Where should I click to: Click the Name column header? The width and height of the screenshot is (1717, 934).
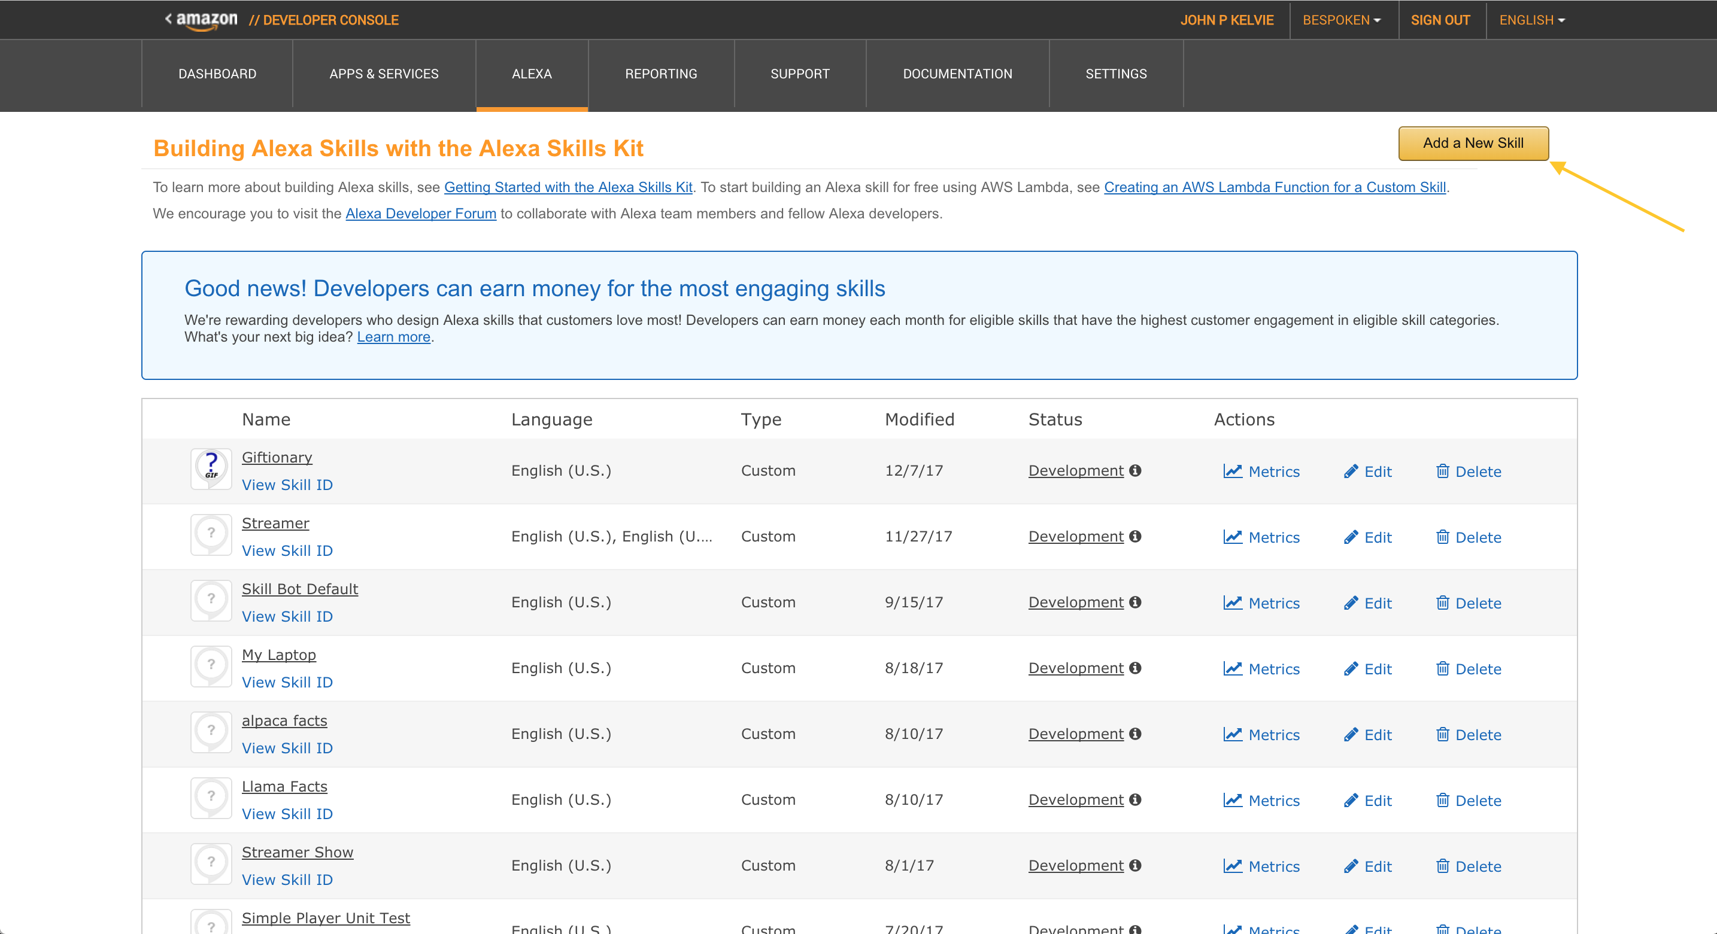point(266,419)
